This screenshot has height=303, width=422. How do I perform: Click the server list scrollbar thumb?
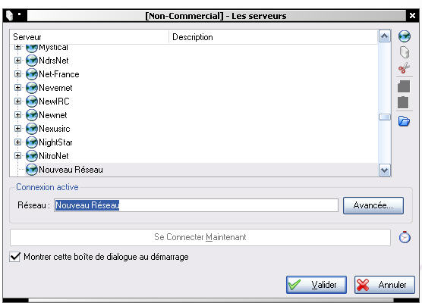[x=385, y=117]
